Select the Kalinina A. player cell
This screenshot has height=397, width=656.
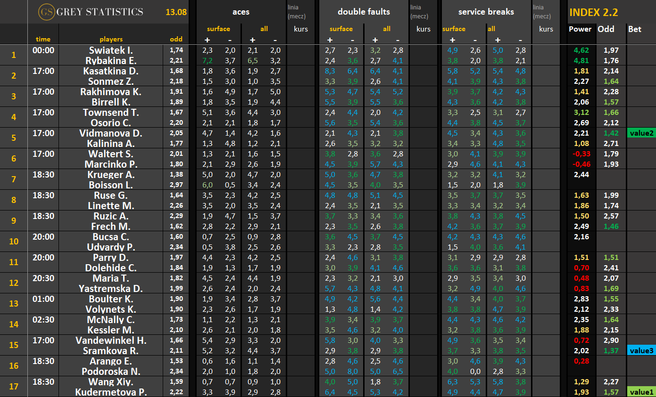click(x=111, y=143)
